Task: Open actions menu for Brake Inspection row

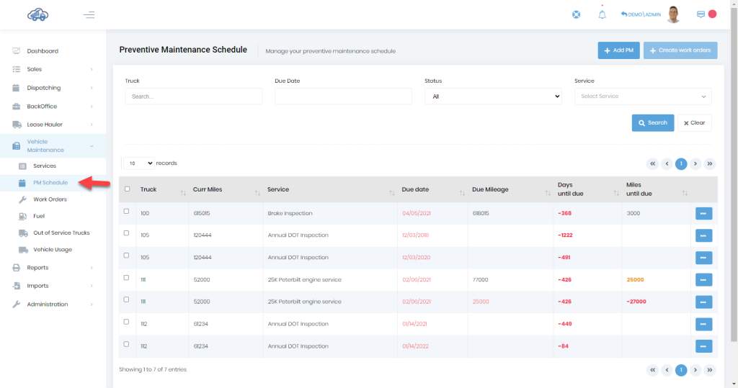Action: click(703, 214)
